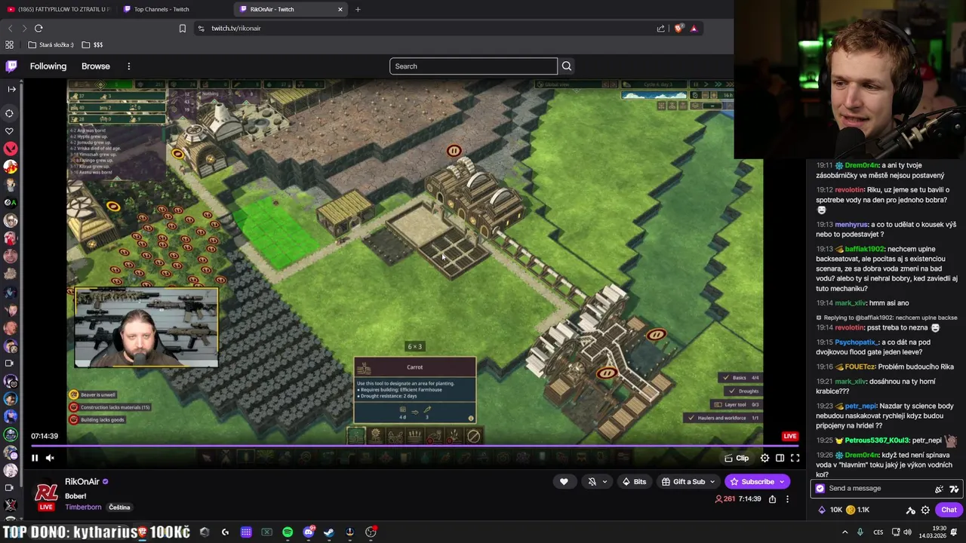Open the share page icon
966x543 pixels.
(661, 28)
